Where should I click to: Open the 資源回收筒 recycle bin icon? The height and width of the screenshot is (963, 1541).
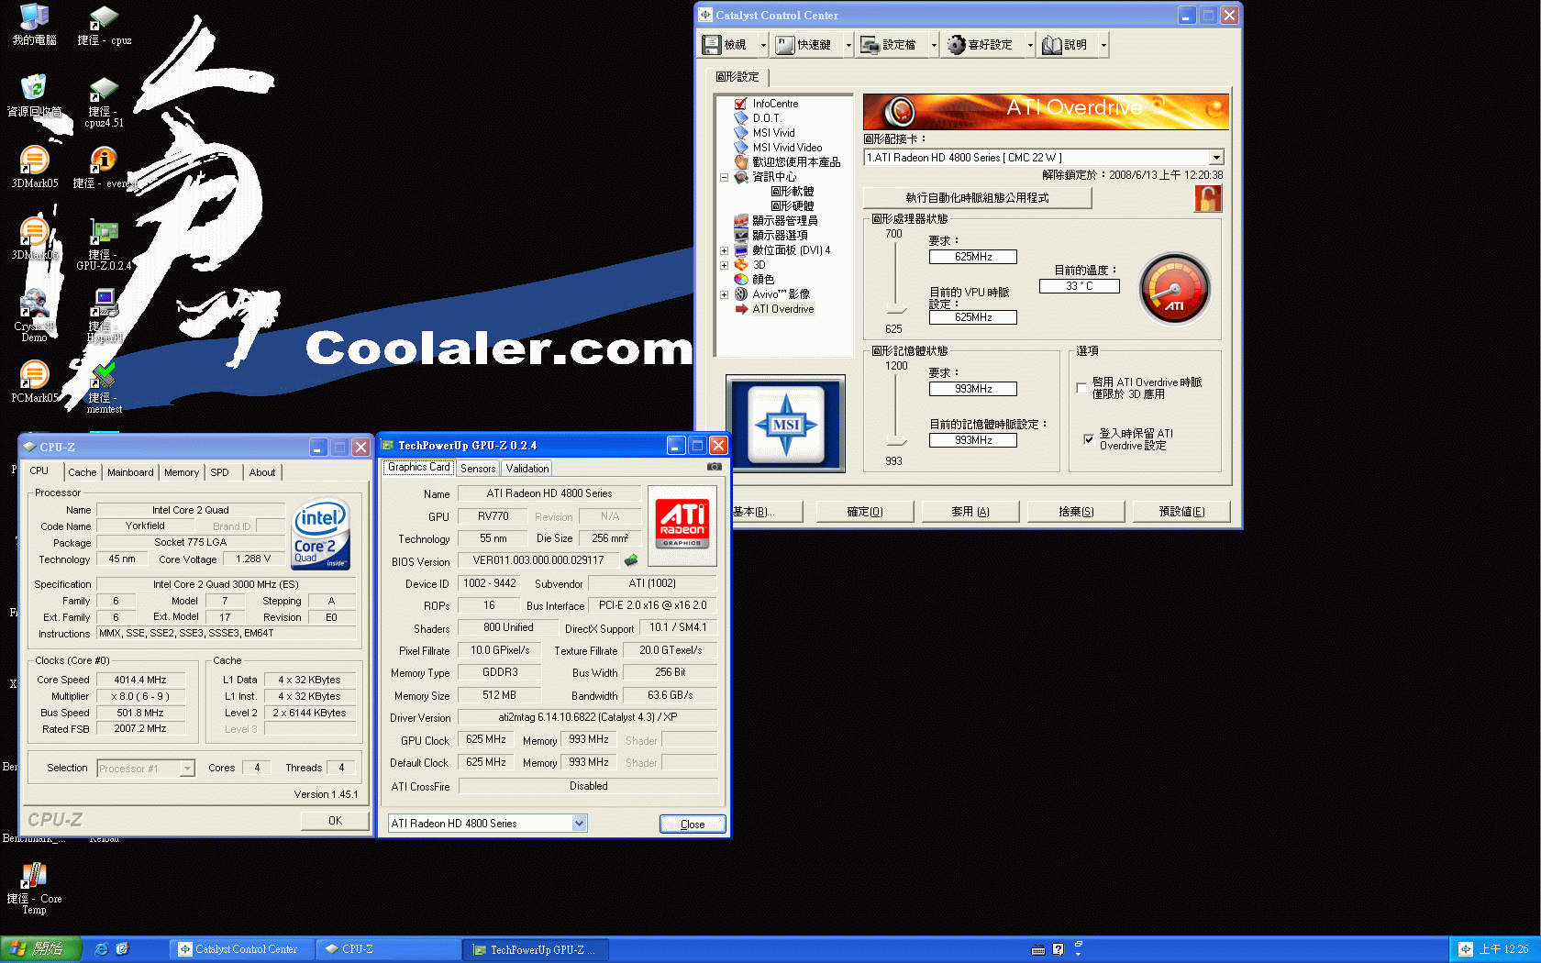tap(34, 96)
